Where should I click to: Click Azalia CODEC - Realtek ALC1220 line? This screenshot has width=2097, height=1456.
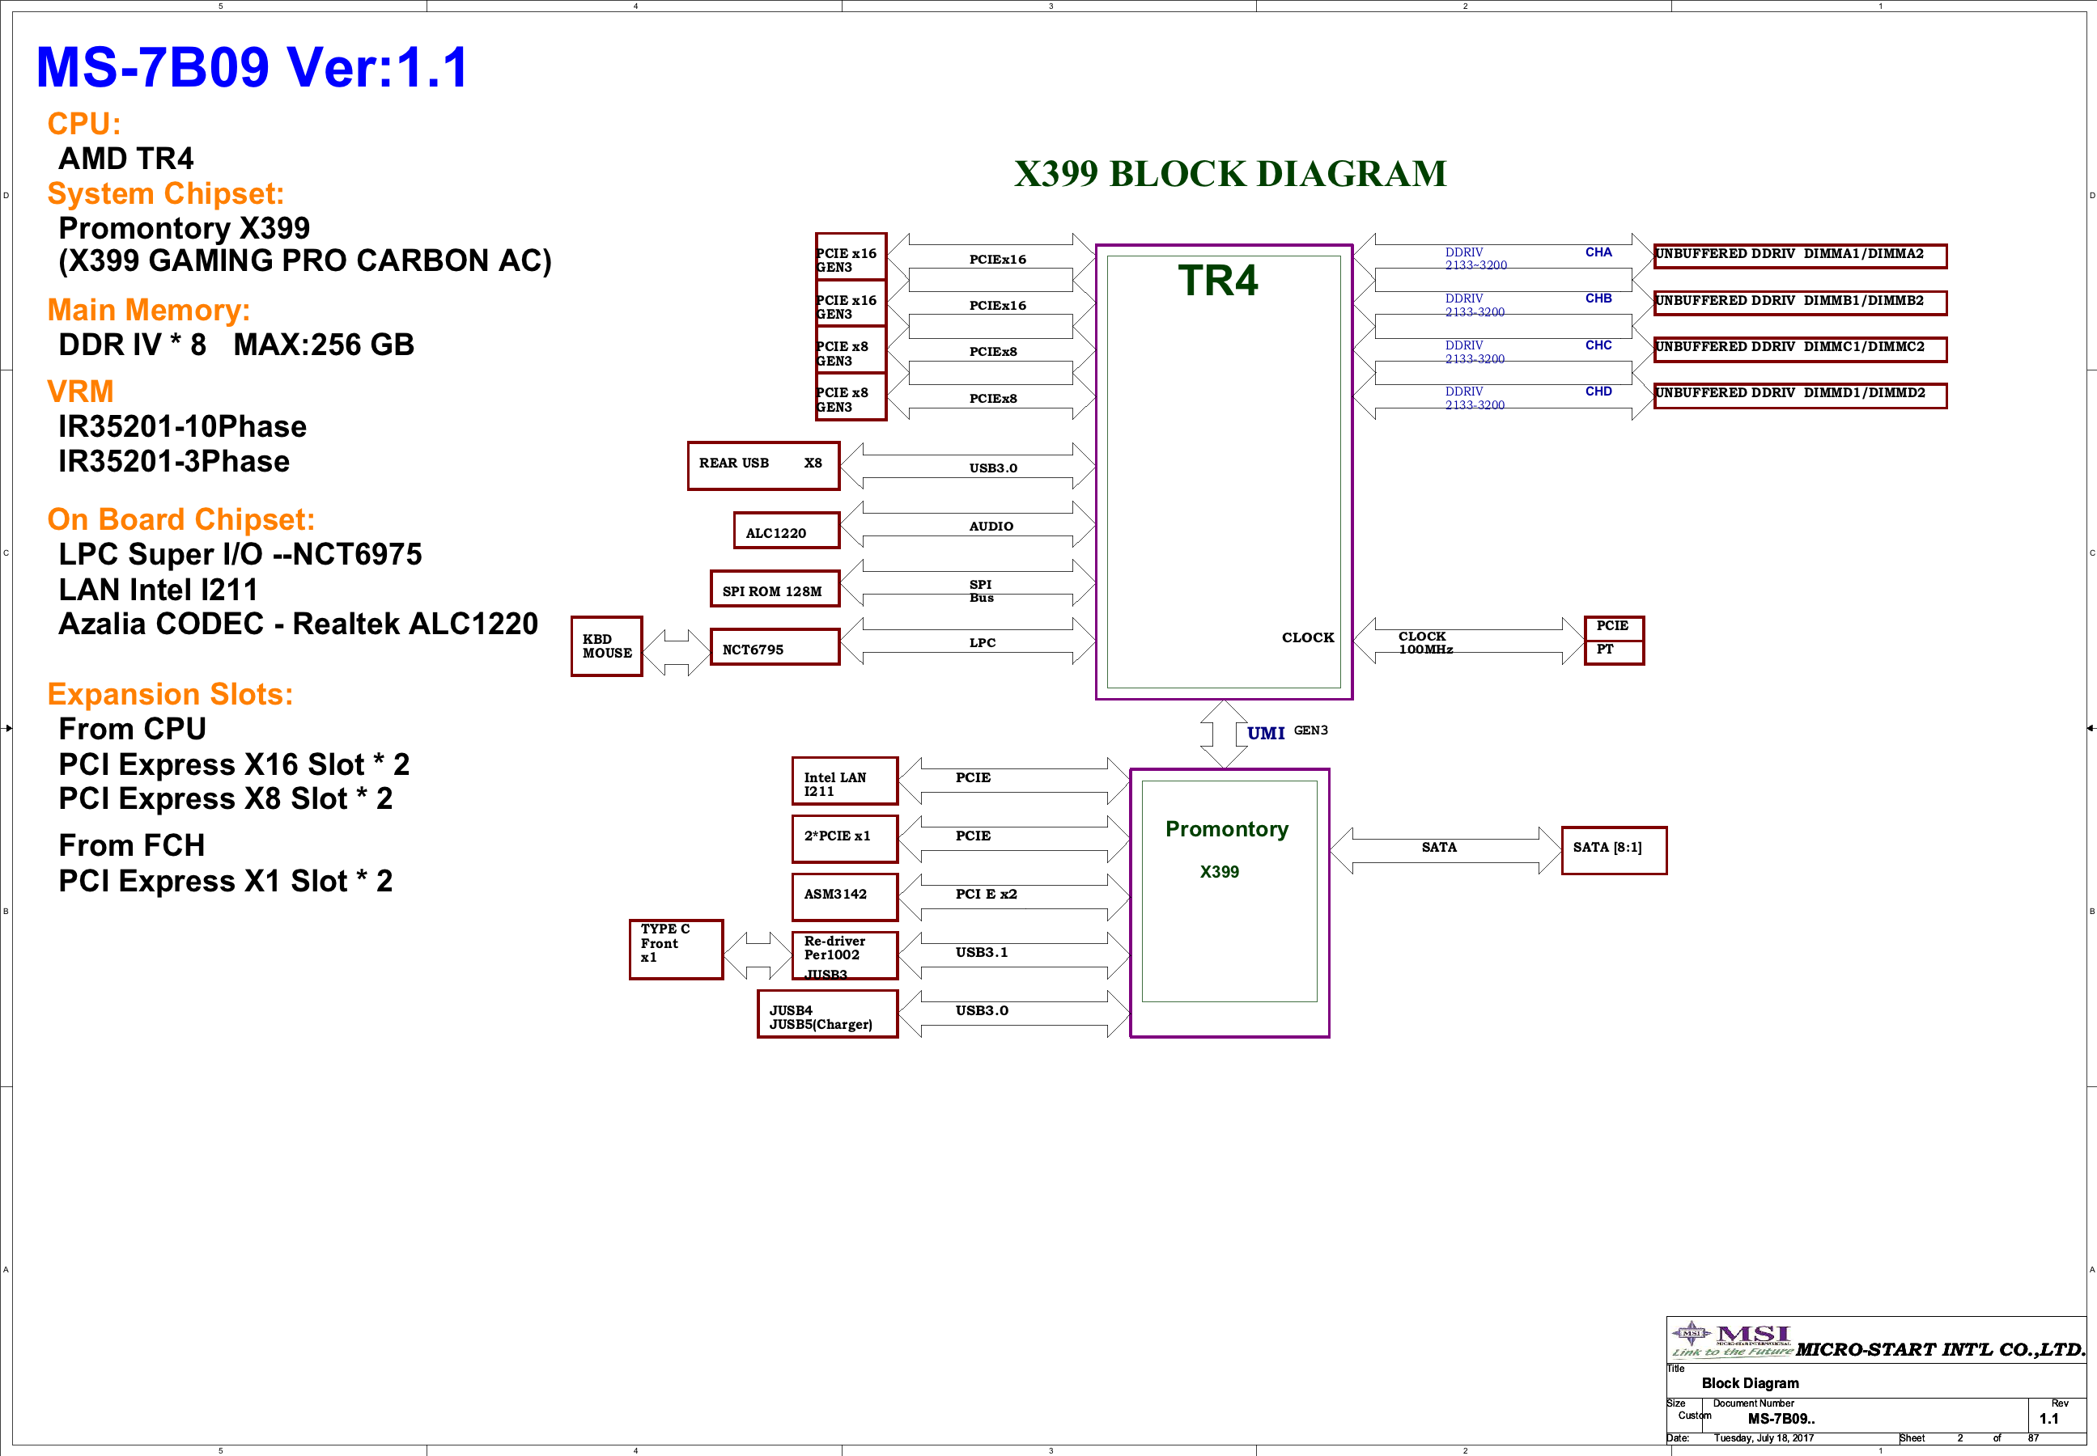[x=299, y=624]
